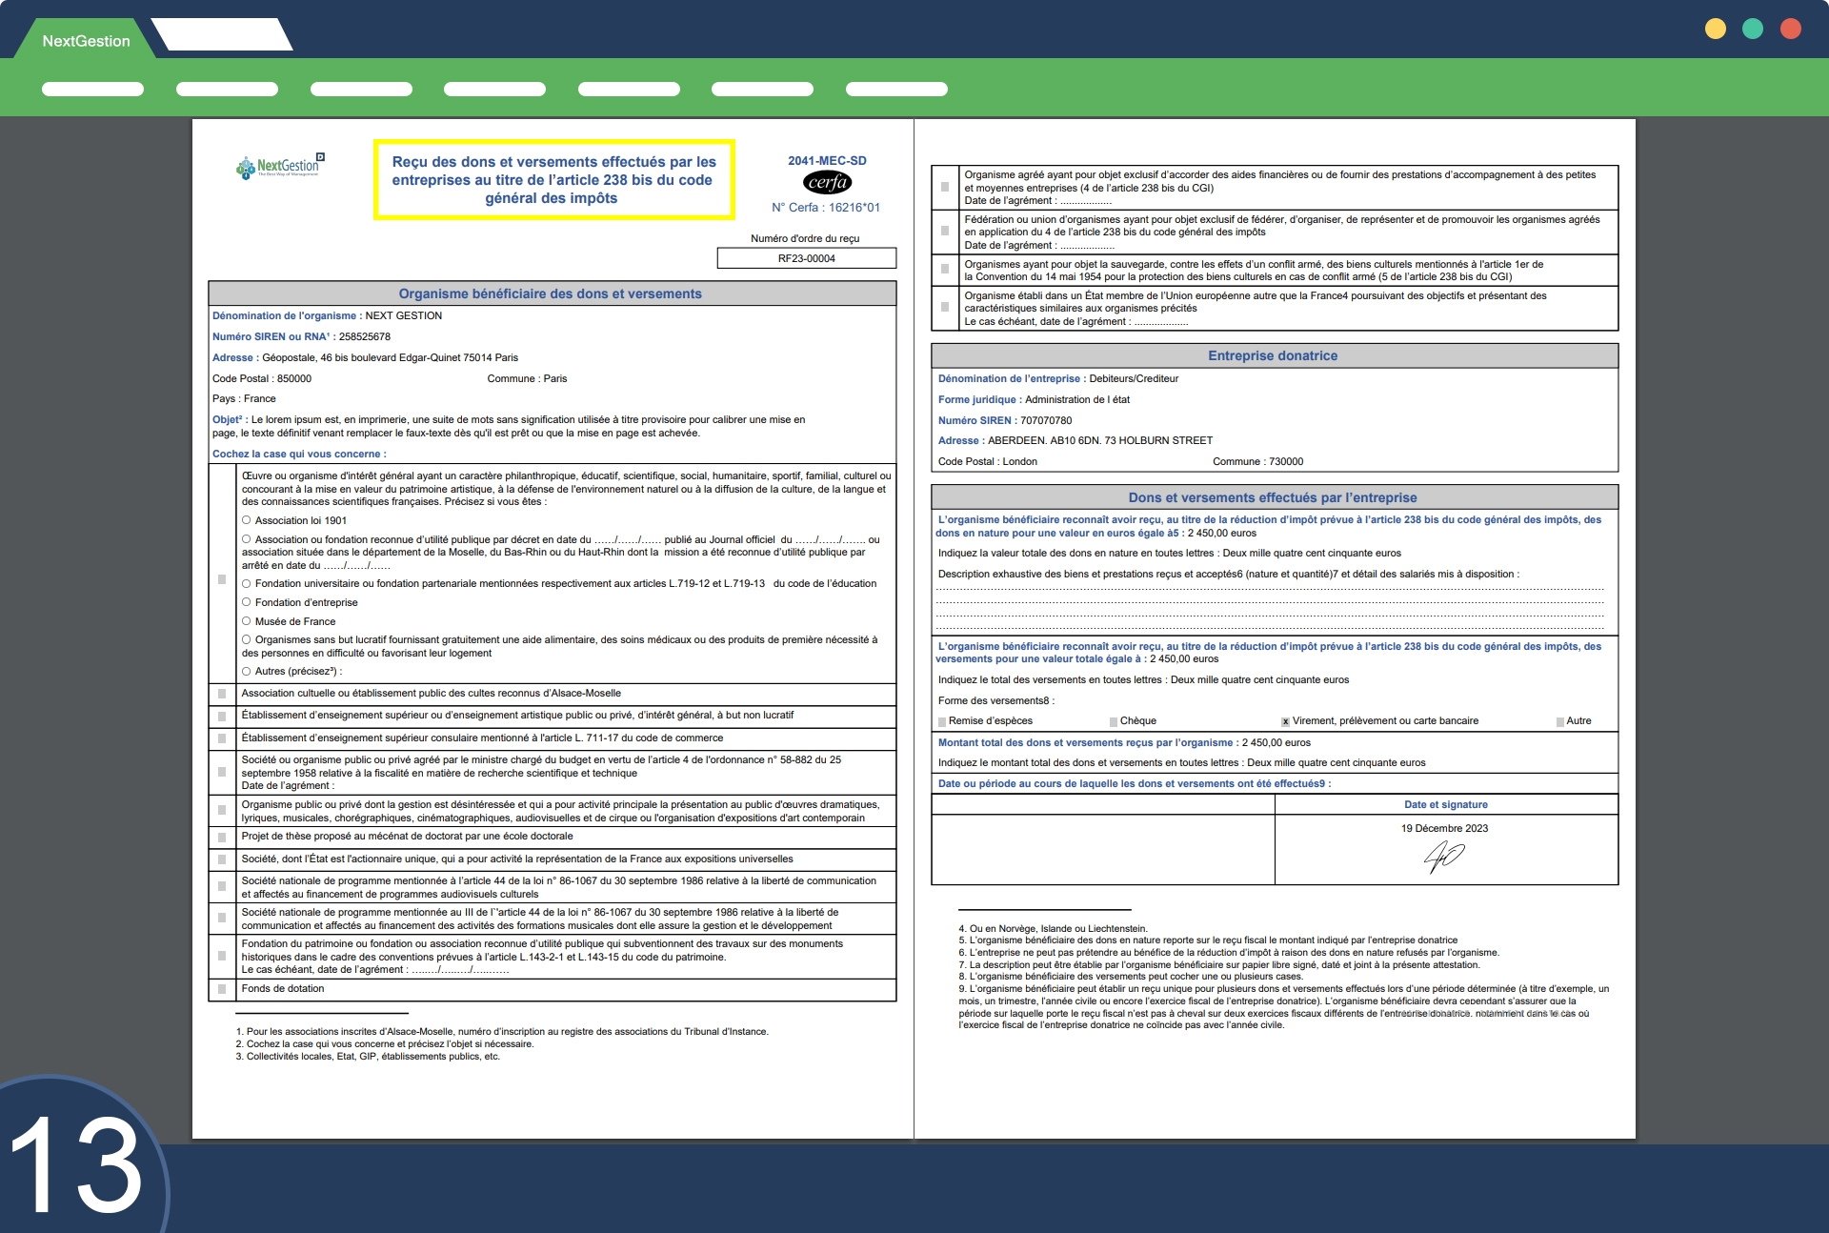Click the cerfa logo badge
Image resolution: width=1829 pixels, height=1233 pixels.
pos(827,182)
